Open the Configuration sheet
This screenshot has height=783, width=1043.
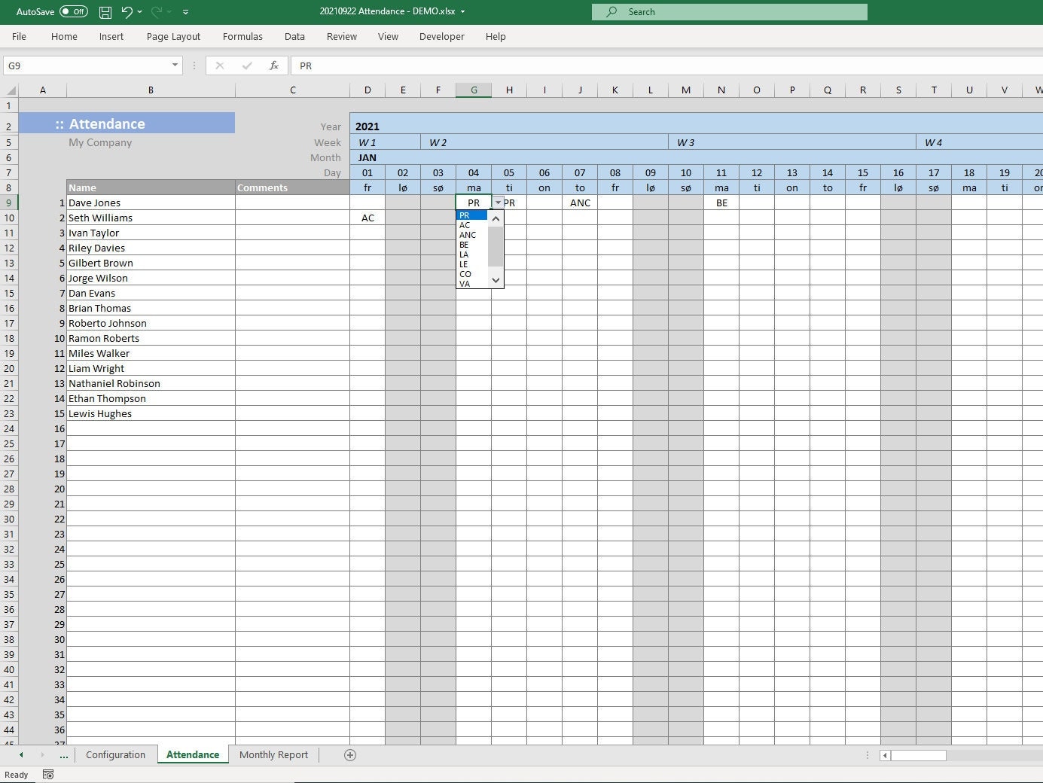pos(115,754)
